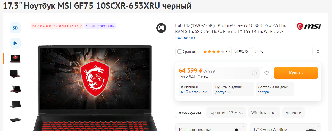Switch to the Аналоги tab
332x131 pixels.
(293, 113)
